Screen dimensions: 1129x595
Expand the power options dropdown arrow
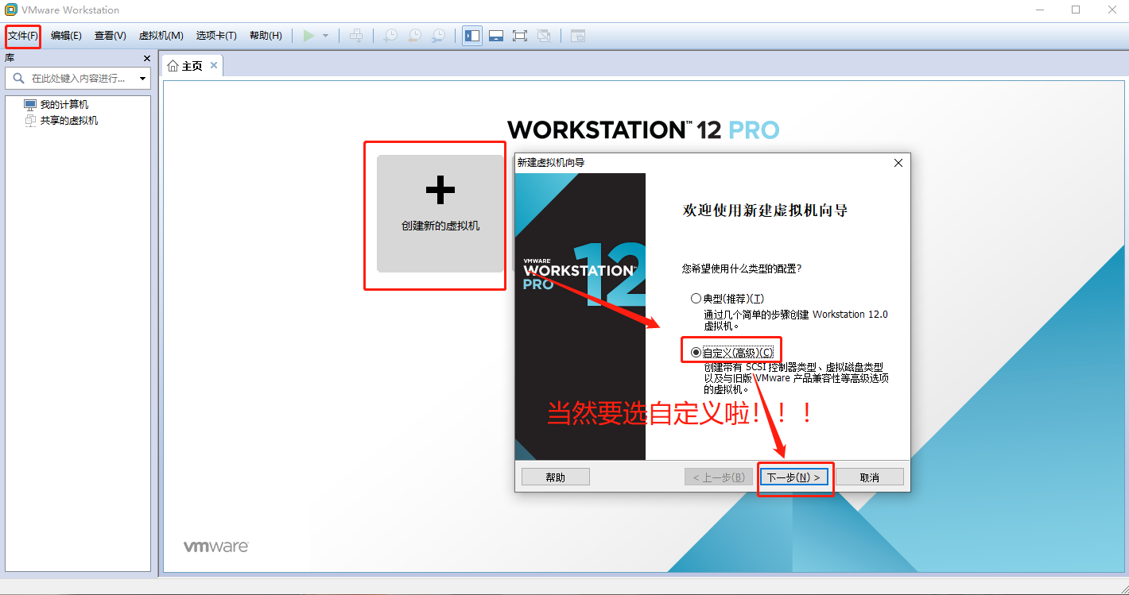pyautogui.click(x=325, y=36)
